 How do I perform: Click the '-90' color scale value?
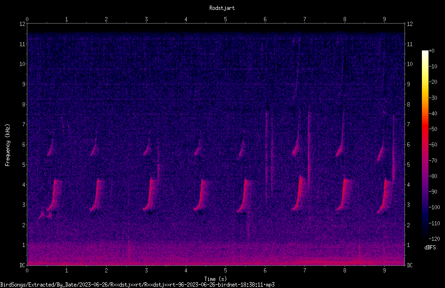click(x=433, y=192)
